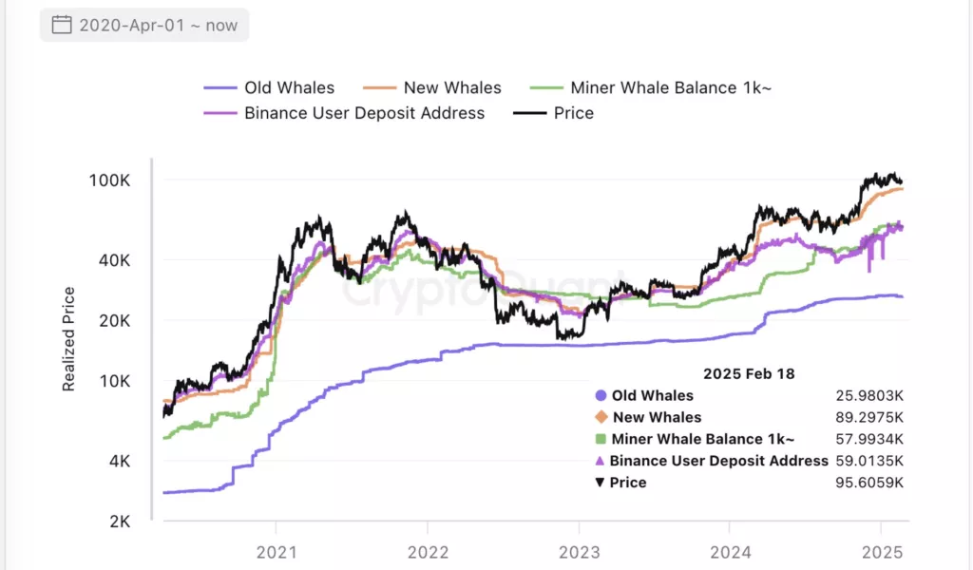
Task: Open the 2020-Apr-01 ~ now date range picker
Action: click(x=144, y=25)
